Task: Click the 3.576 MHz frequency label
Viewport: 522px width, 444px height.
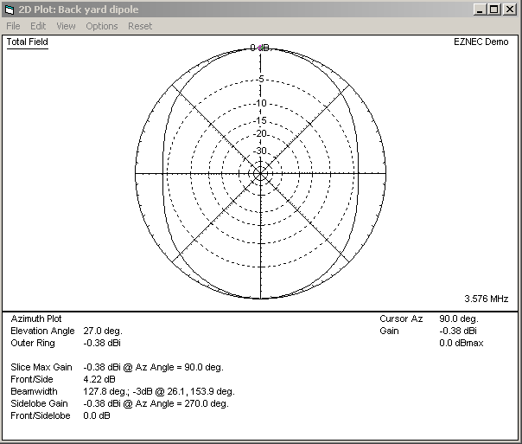Action: (487, 299)
